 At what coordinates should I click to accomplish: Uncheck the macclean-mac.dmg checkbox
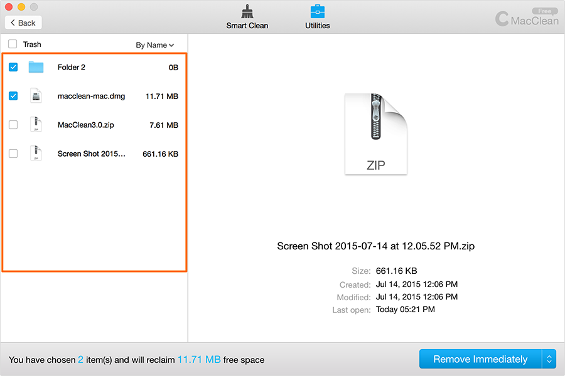(13, 96)
